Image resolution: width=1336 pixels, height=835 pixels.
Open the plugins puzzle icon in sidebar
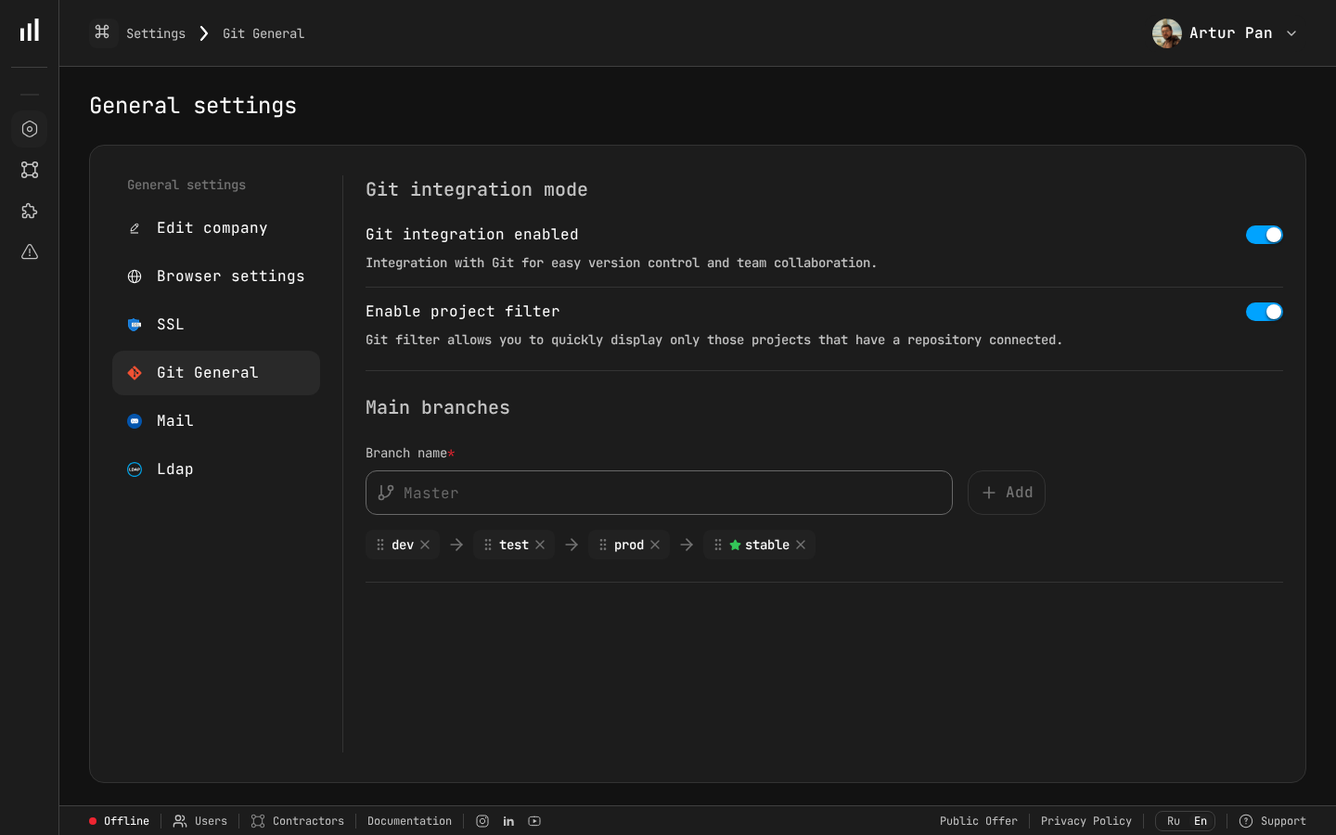(x=29, y=211)
